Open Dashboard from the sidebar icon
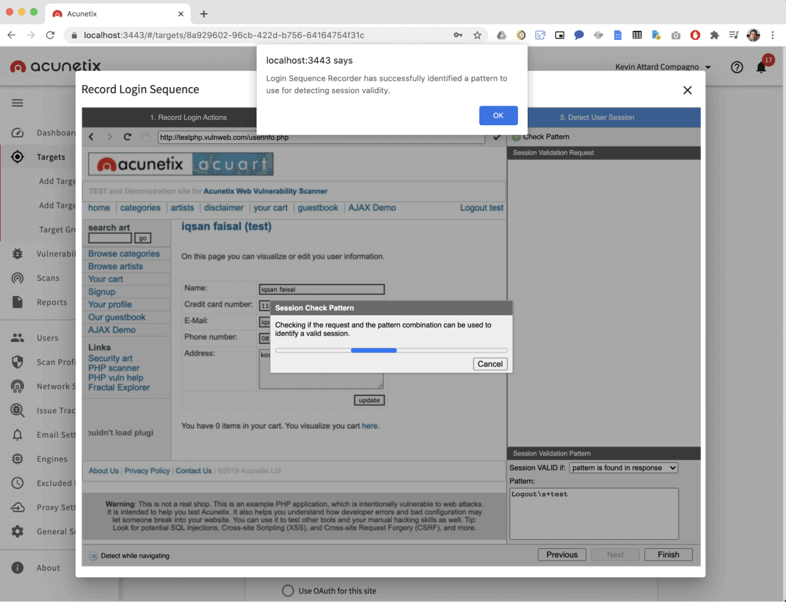The width and height of the screenshot is (786, 602). pyautogui.click(x=18, y=133)
